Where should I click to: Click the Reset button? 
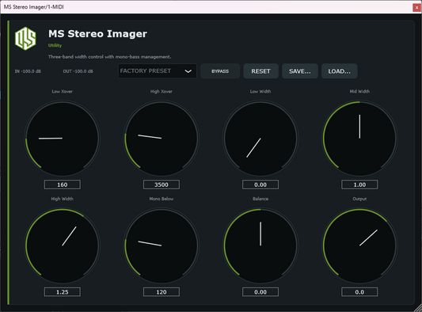(x=260, y=71)
